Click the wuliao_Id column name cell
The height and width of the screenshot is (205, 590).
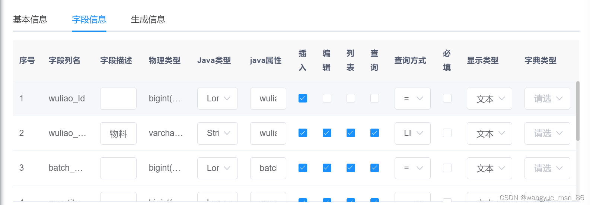(x=67, y=98)
